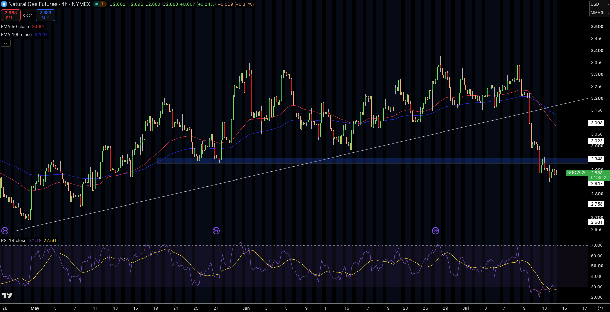Viewport: 610px width, 312px height.
Task: Click the 3.200 price scale value
Action: pos(597,98)
